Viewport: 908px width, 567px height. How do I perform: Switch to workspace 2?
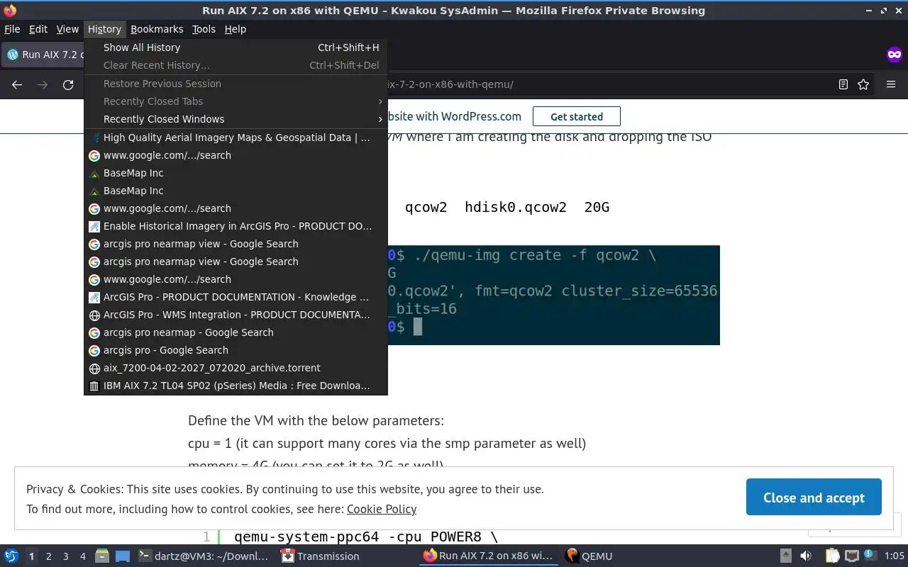pos(48,556)
